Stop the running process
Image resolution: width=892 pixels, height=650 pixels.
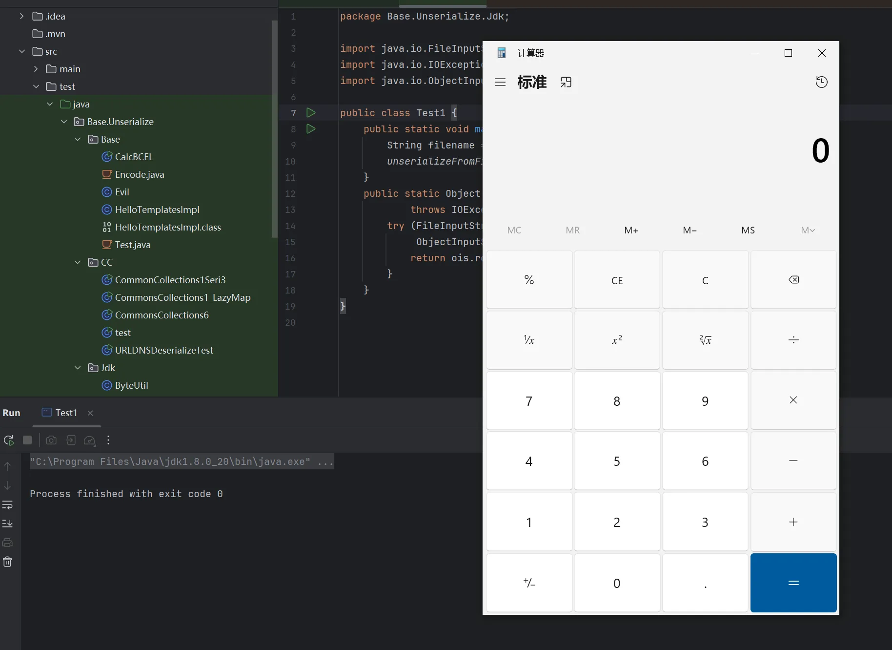pos(27,440)
